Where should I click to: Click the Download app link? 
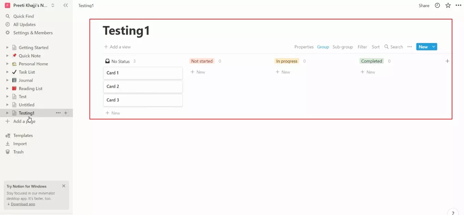click(23, 204)
